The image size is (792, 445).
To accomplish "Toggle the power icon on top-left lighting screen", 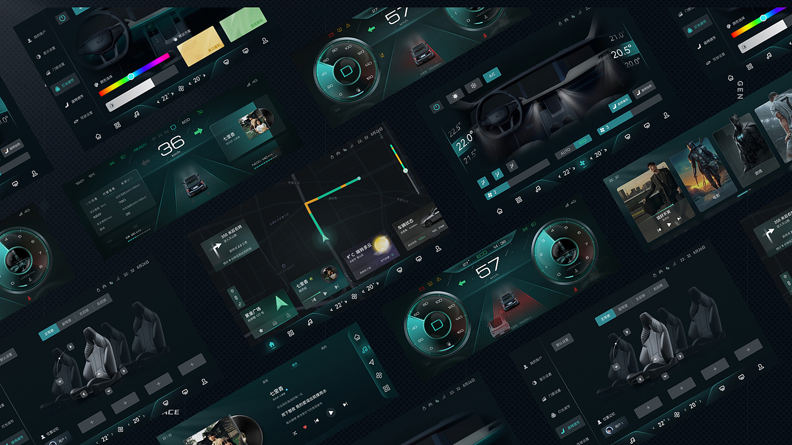I will [62, 19].
